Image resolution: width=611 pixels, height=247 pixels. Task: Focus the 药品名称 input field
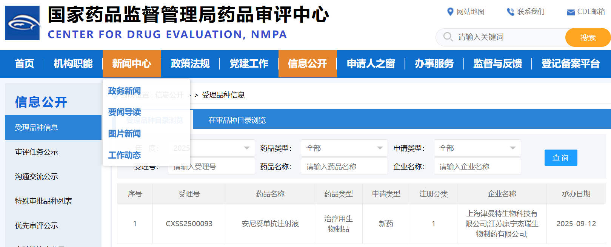click(344, 167)
